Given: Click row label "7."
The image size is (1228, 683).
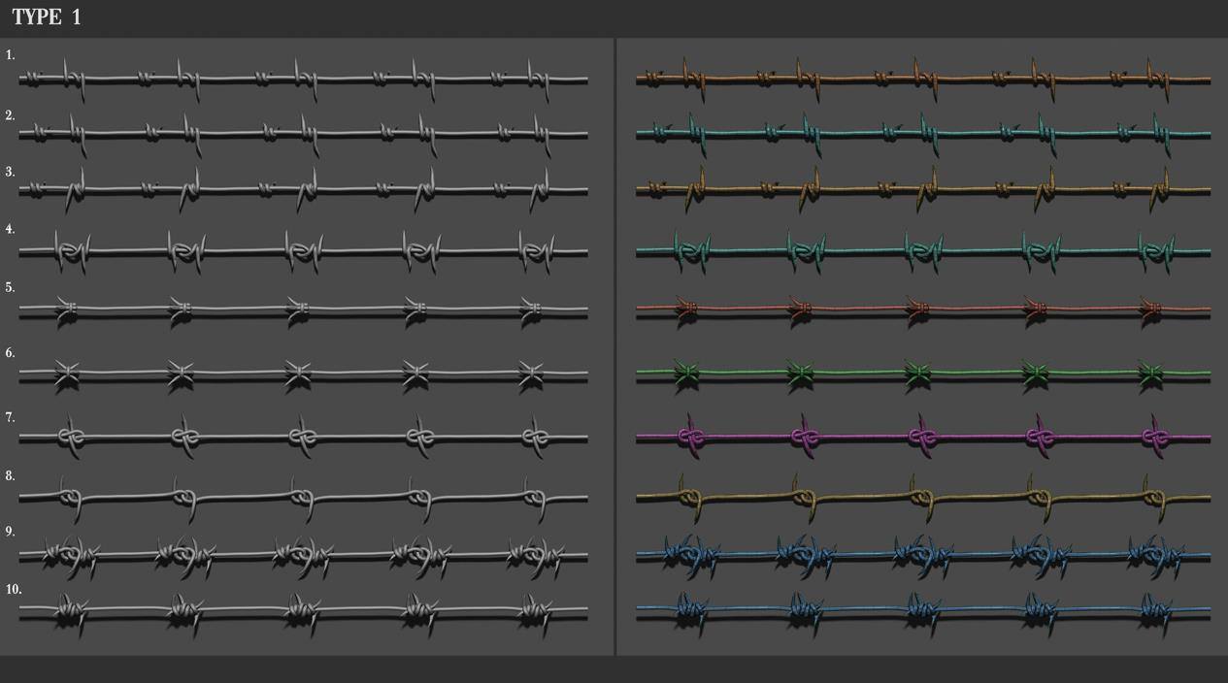Looking at the screenshot, I should (x=10, y=417).
